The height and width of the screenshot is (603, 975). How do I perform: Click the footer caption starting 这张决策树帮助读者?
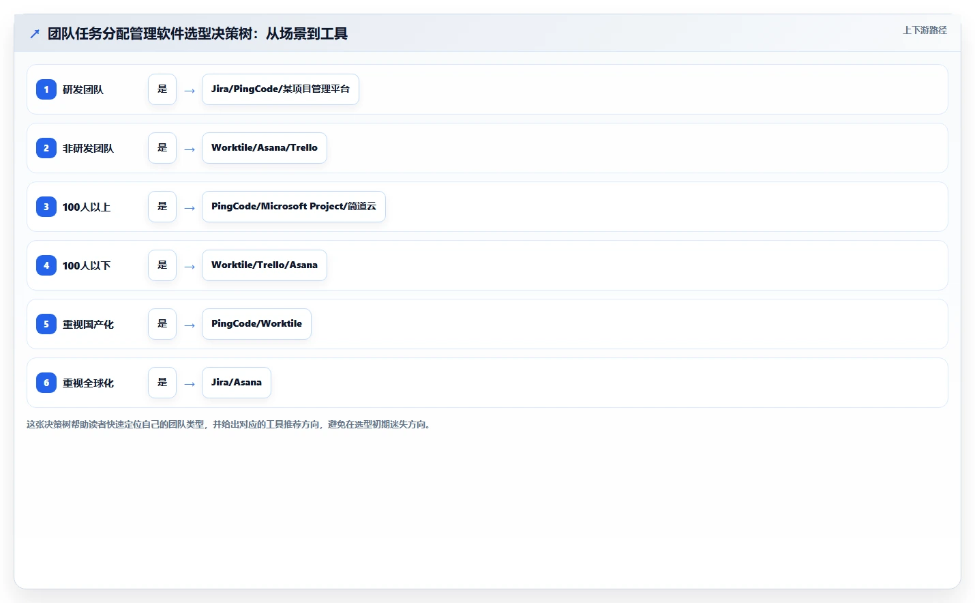229,424
